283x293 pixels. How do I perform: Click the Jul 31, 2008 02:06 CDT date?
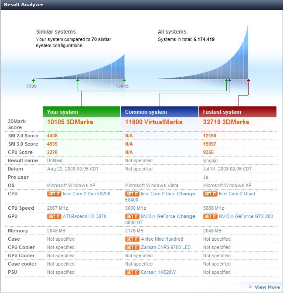(227, 169)
